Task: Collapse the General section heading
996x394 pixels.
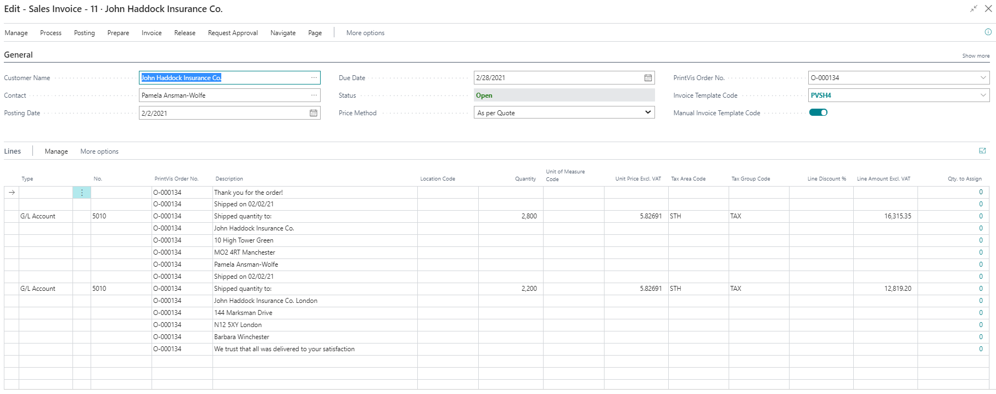Action: 18,55
